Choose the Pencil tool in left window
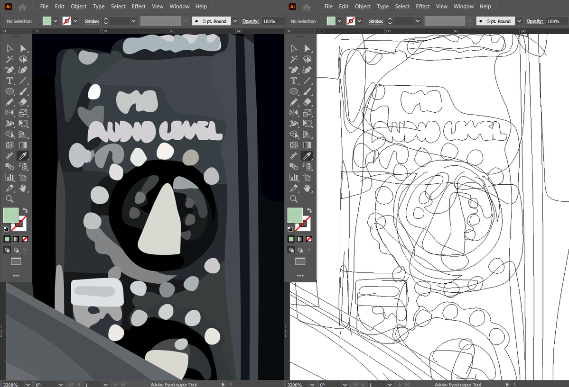 pyautogui.click(x=10, y=102)
